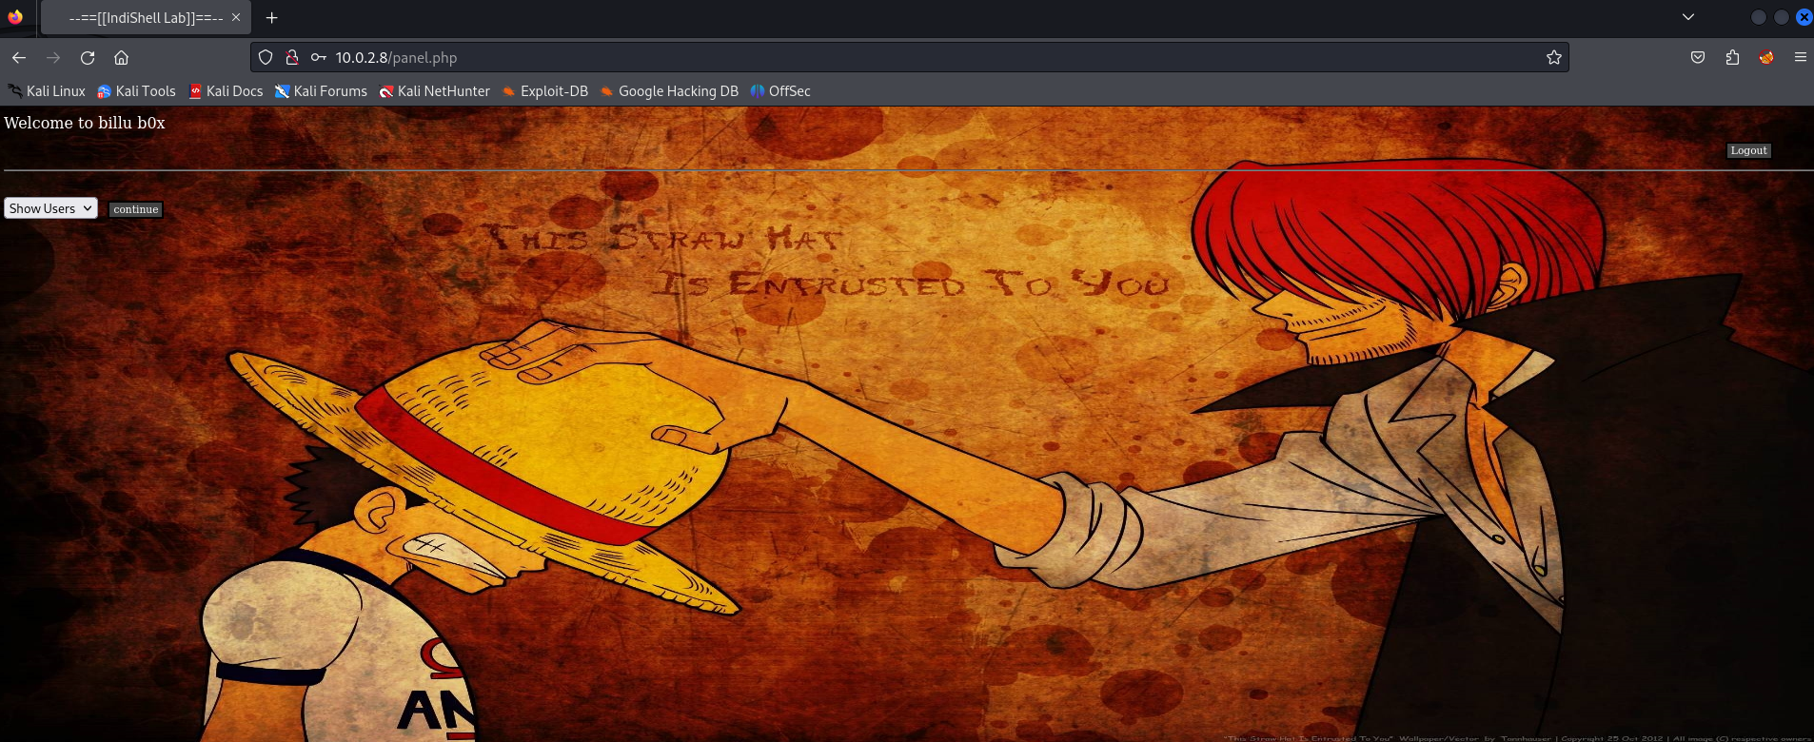Image resolution: width=1814 pixels, height=742 pixels.
Task: Open the Firefox application menu
Action: coord(1801,57)
